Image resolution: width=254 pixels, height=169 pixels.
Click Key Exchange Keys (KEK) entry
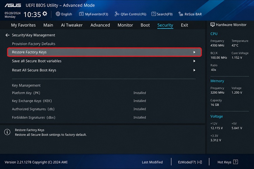point(32,101)
